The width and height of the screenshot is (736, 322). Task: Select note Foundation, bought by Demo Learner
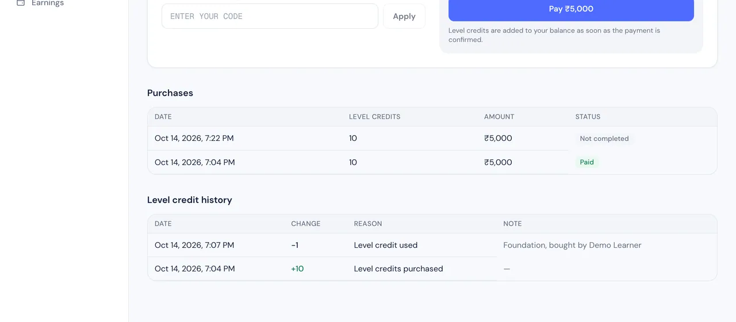(x=572, y=246)
